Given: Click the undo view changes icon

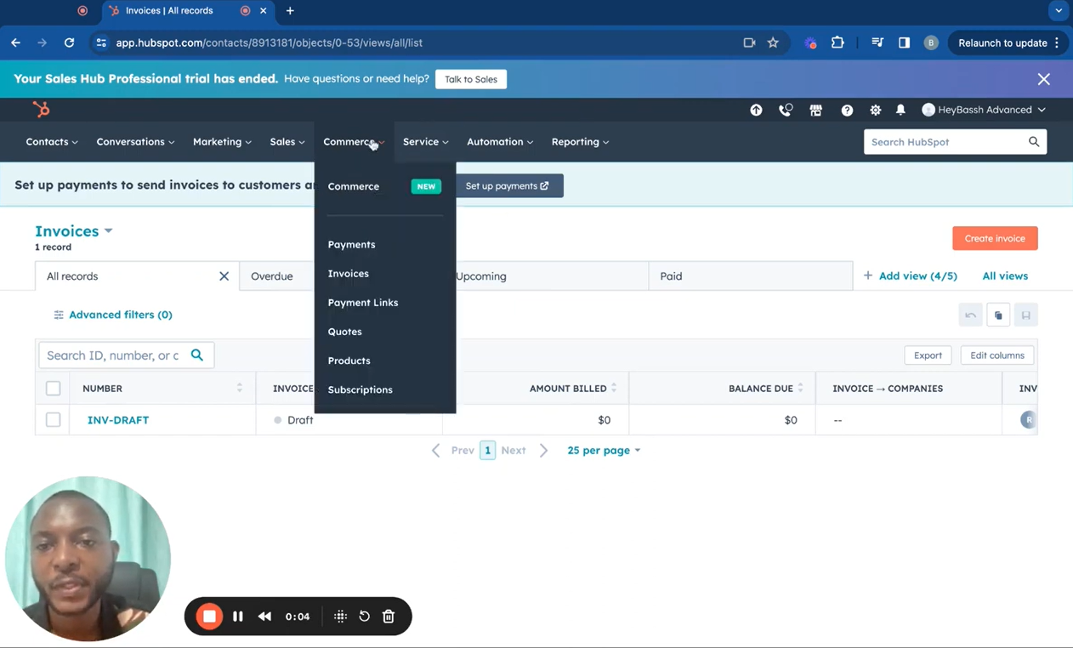Looking at the screenshot, I should click(970, 315).
